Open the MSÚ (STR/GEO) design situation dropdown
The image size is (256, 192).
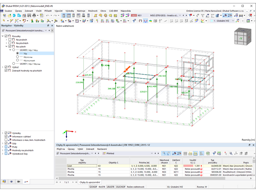[165, 15]
